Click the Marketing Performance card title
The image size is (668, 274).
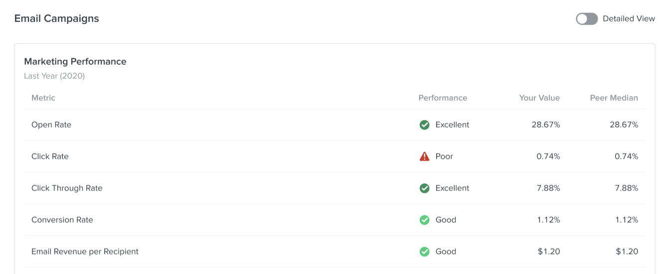pos(75,61)
